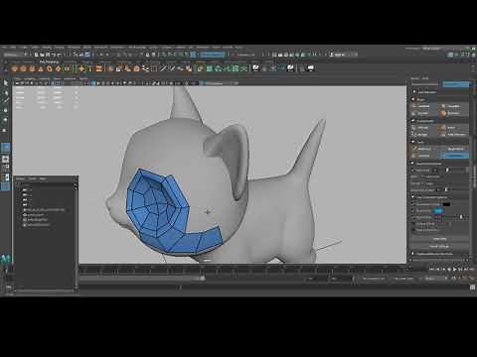Click the orange Boolean tool in Modeling Toolkit
The height and width of the screenshot is (357, 477).
pyautogui.click(x=454, y=113)
